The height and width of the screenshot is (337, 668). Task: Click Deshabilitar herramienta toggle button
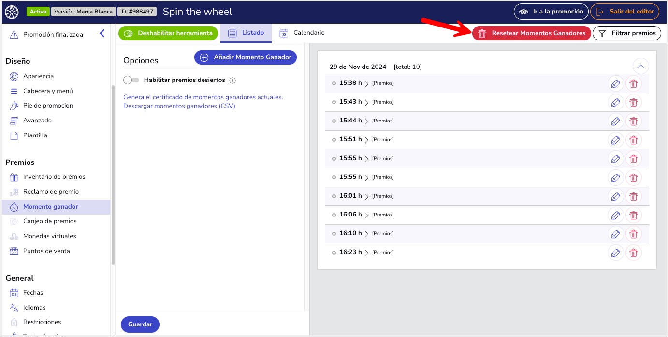(x=168, y=33)
